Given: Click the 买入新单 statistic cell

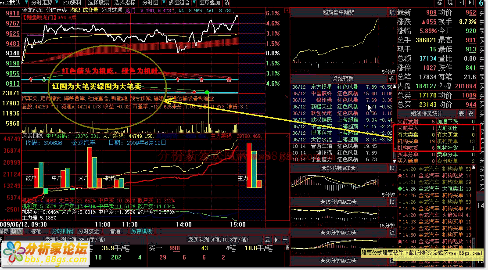Looking at the screenshot, I should point(416,161).
